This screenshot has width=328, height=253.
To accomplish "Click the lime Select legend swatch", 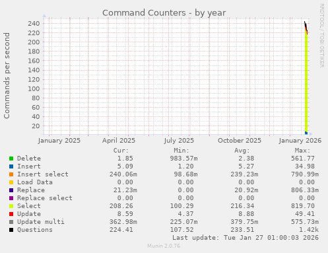I will coord(11,206).
